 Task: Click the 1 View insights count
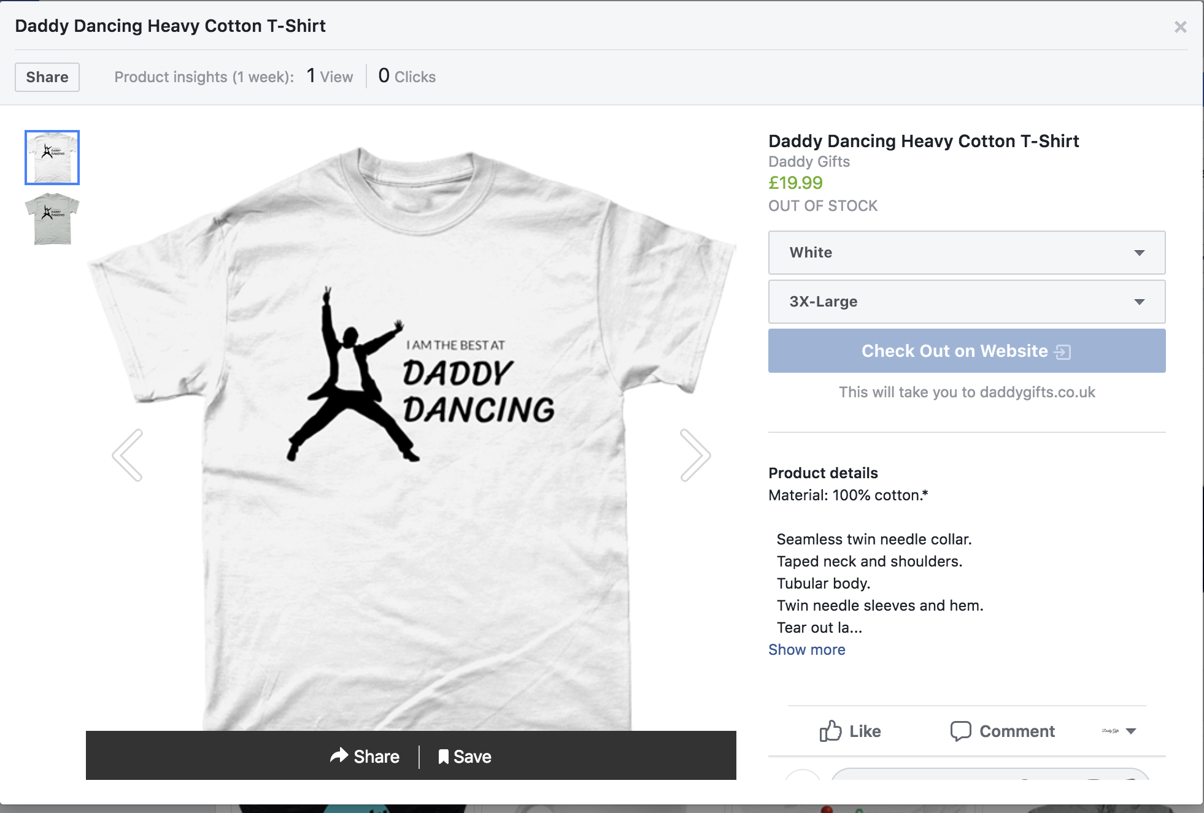point(330,77)
